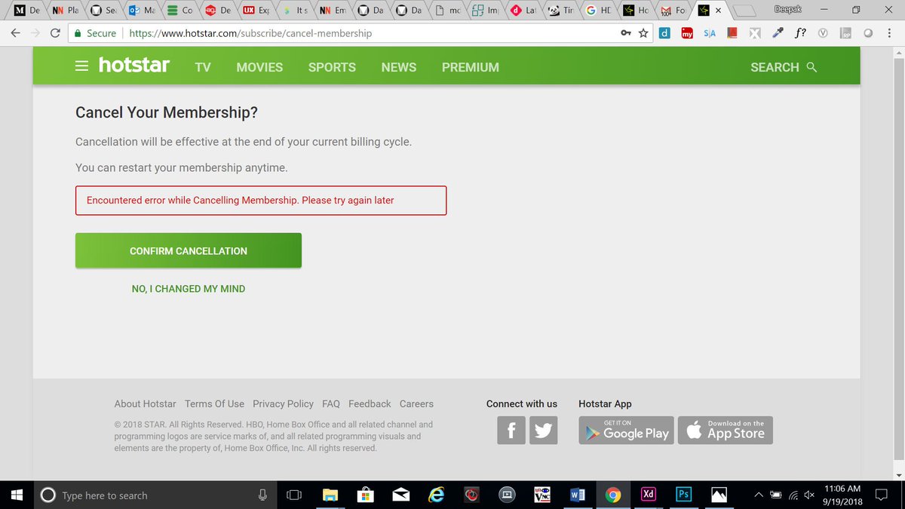
Task: Click the f? font finder extension
Action: [800, 33]
